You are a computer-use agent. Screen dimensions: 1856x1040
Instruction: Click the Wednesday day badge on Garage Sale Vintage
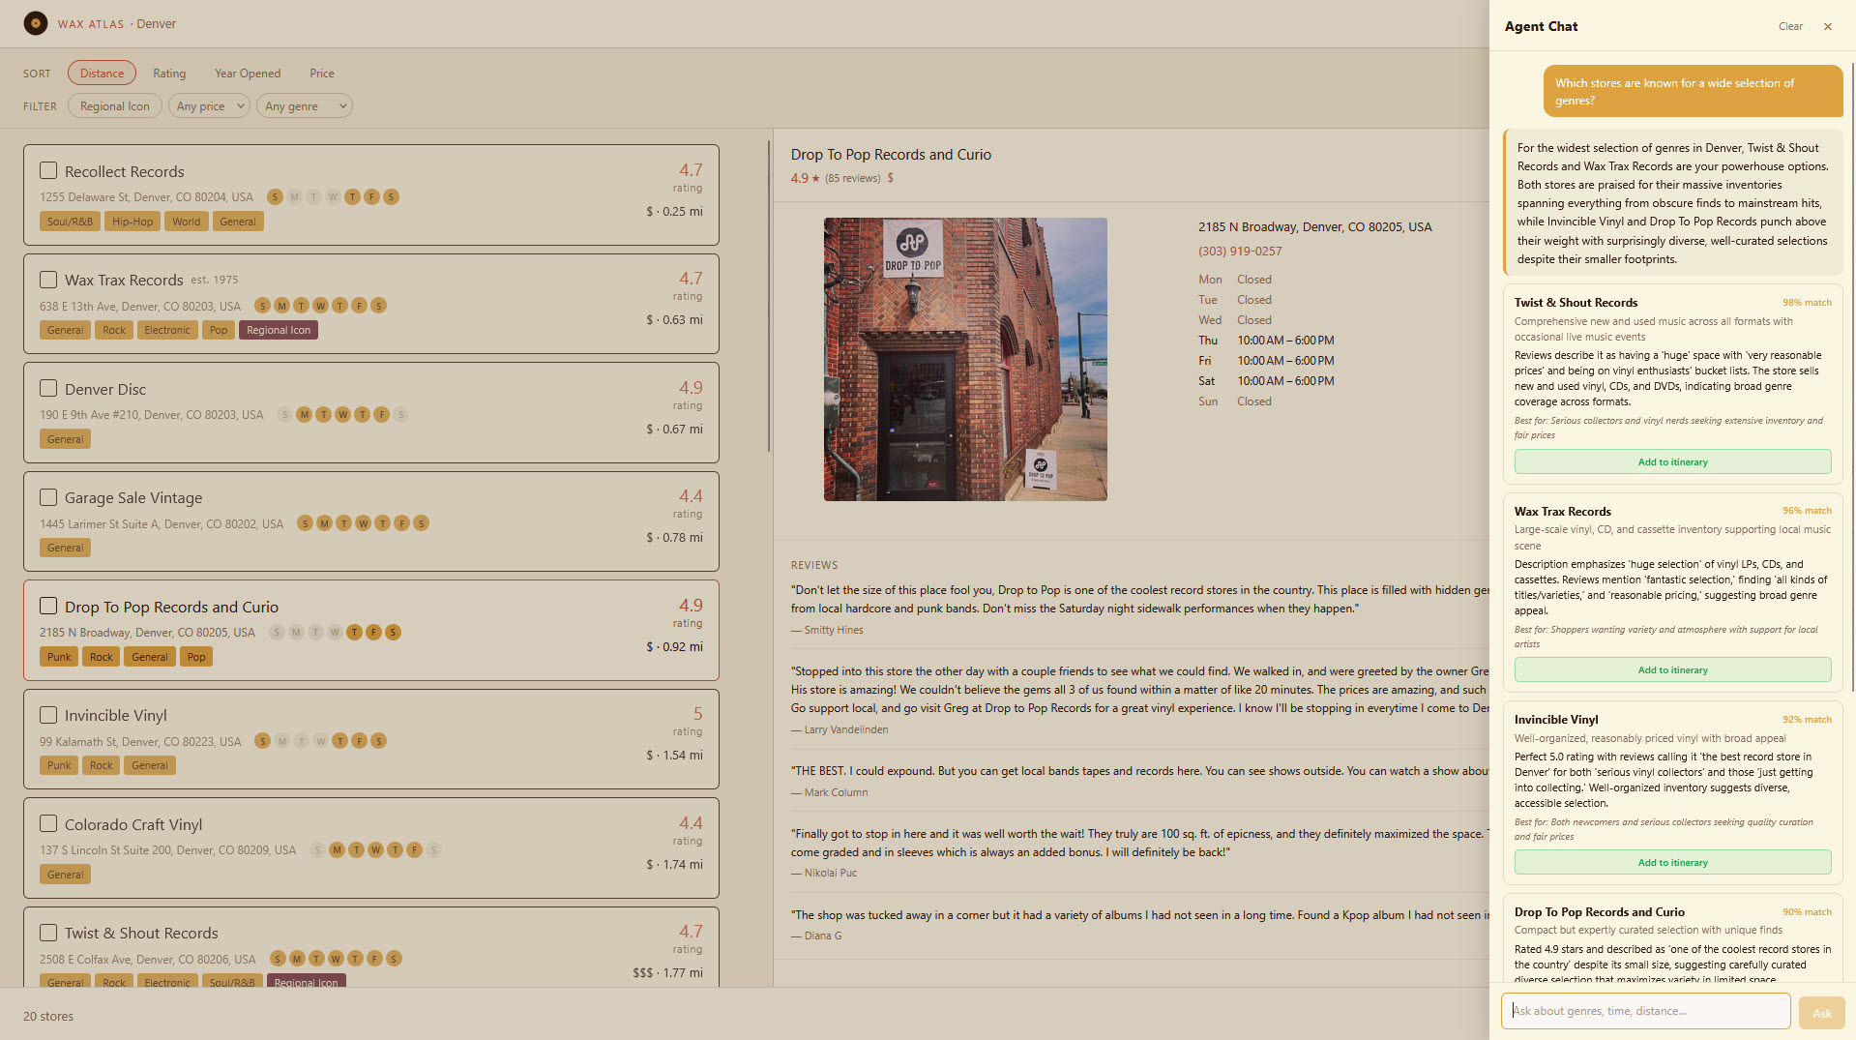coord(363,523)
